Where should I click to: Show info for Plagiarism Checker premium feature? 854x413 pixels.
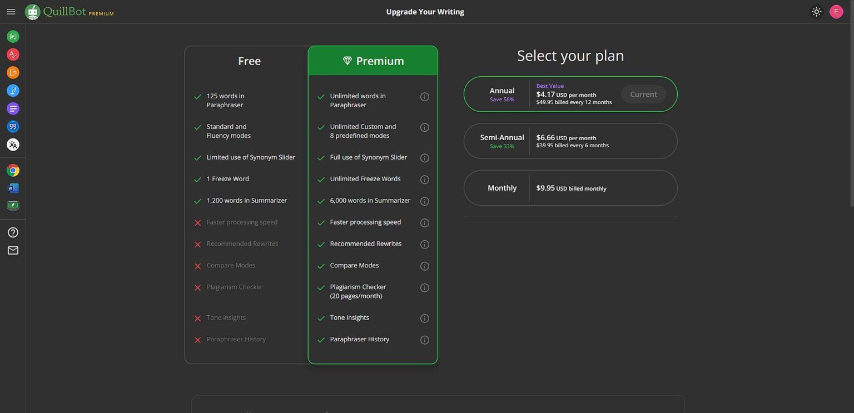(425, 288)
